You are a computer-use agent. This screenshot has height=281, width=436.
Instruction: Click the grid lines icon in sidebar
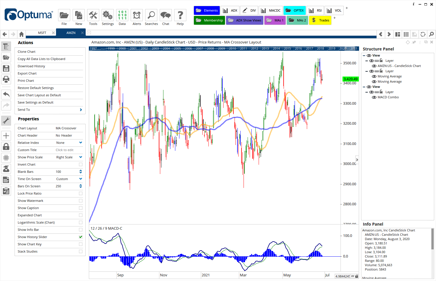click(6, 158)
